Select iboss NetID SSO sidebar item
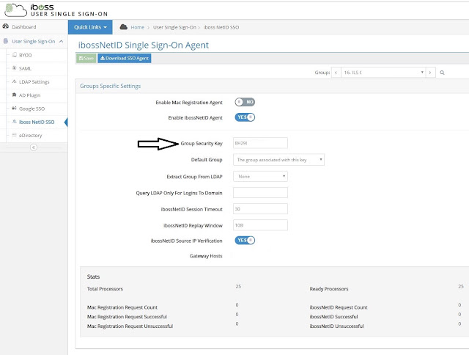Image resolution: width=469 pixels, height=355 pixels. tap(37, 122)
